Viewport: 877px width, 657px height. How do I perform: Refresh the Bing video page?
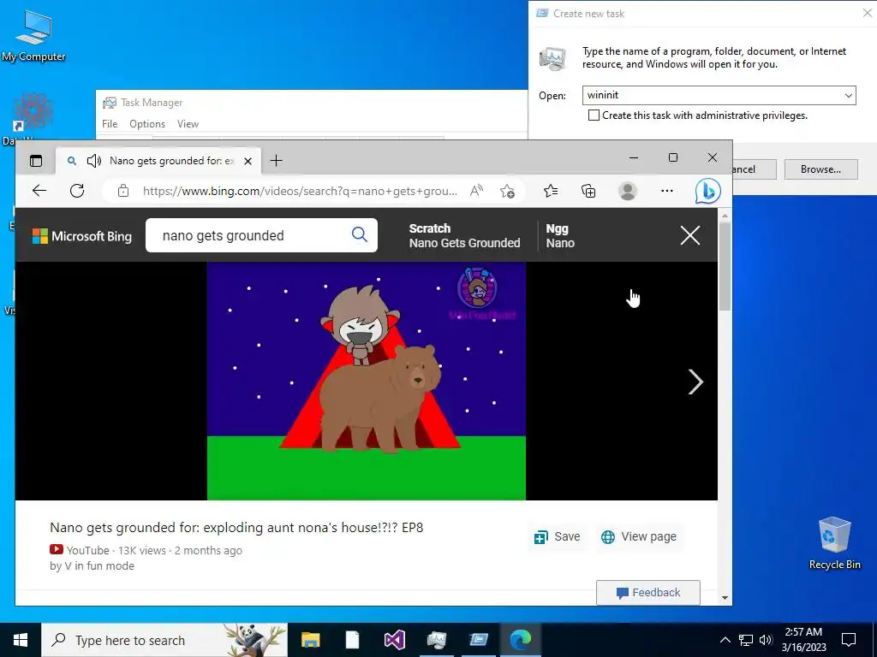coord(77,191)
